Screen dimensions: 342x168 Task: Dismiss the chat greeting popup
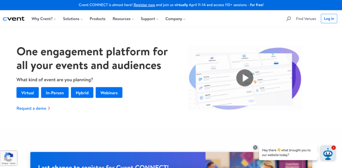tap(255, 148)
